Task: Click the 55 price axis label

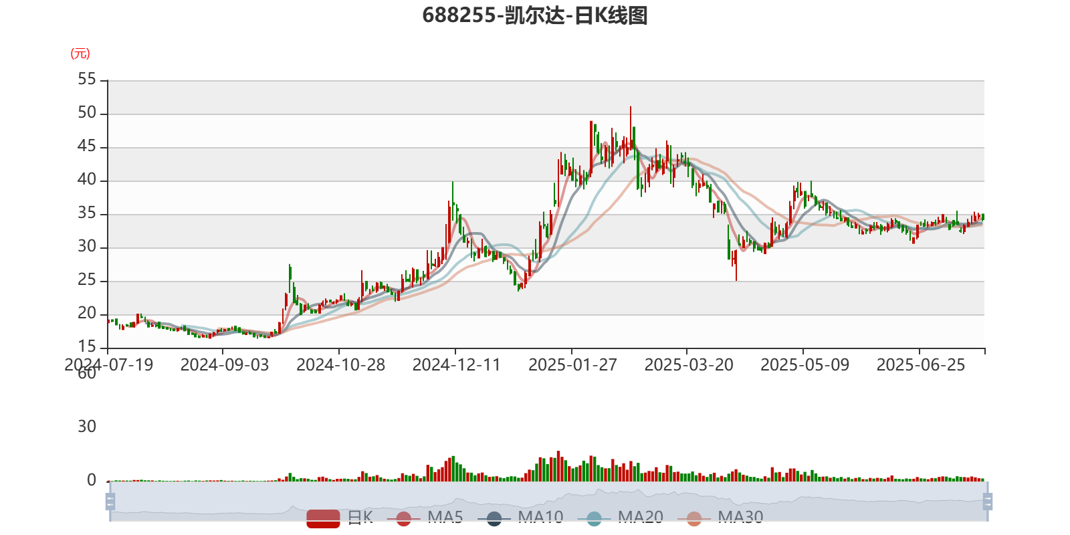Action: [x=87, y=80]
